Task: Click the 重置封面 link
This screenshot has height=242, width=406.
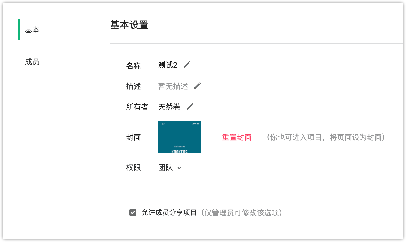Action: [x=237, y=137]
